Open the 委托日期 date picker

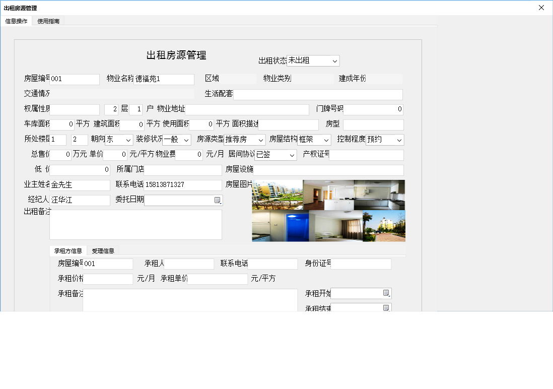[x=218, y=200]
